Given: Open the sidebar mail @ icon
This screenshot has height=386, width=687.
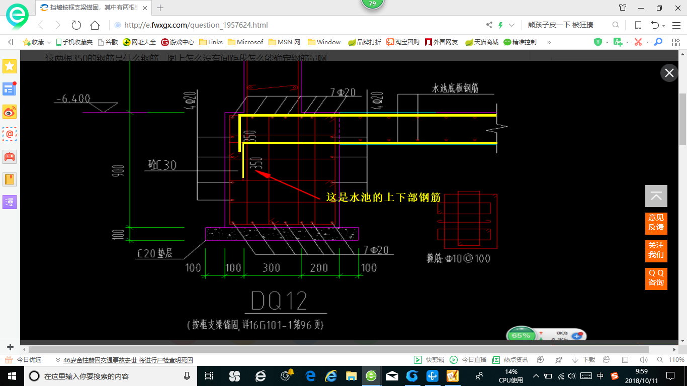Looking at the screenshot, I should point(10,134).
